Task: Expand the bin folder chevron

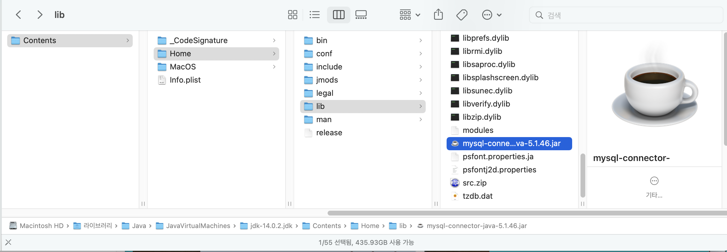Action: [421, 40]
